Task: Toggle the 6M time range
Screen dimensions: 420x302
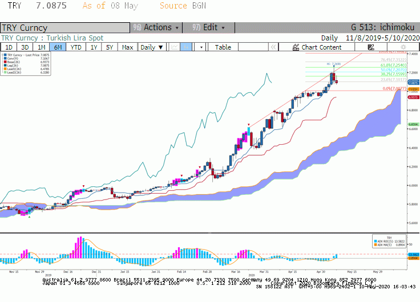Action: click(x=58, y=47)
